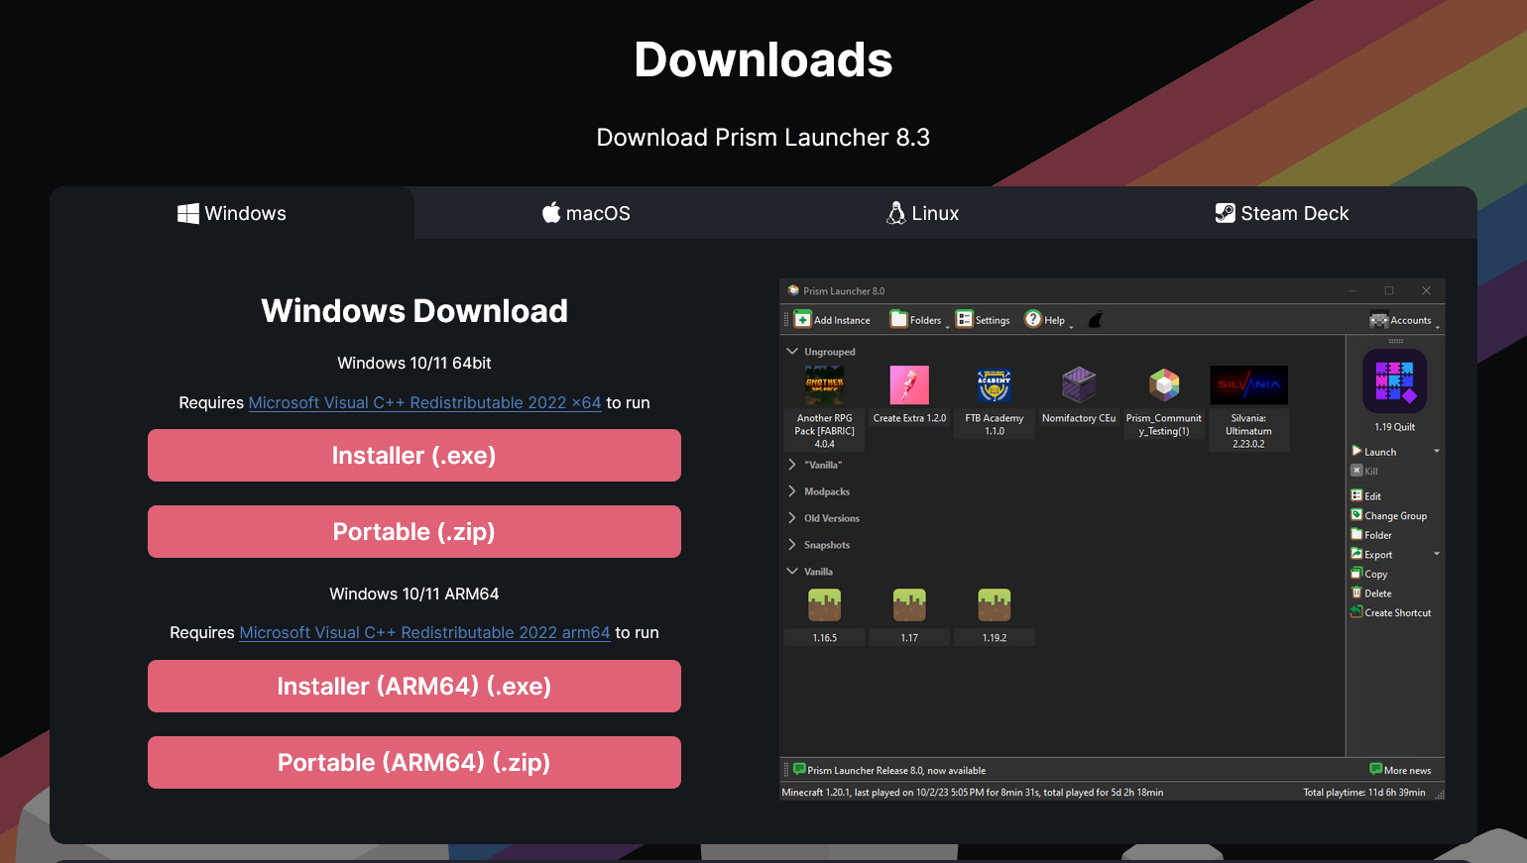Open Microsoft Visual C++ Redistributable x64 link

click(x=424, y=402)
